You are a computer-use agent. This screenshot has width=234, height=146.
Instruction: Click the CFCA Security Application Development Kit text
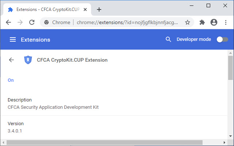(x=53, y=107)
